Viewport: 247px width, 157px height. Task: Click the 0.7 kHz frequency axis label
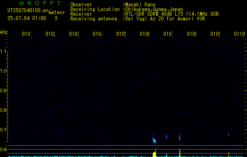click(4, 130)
